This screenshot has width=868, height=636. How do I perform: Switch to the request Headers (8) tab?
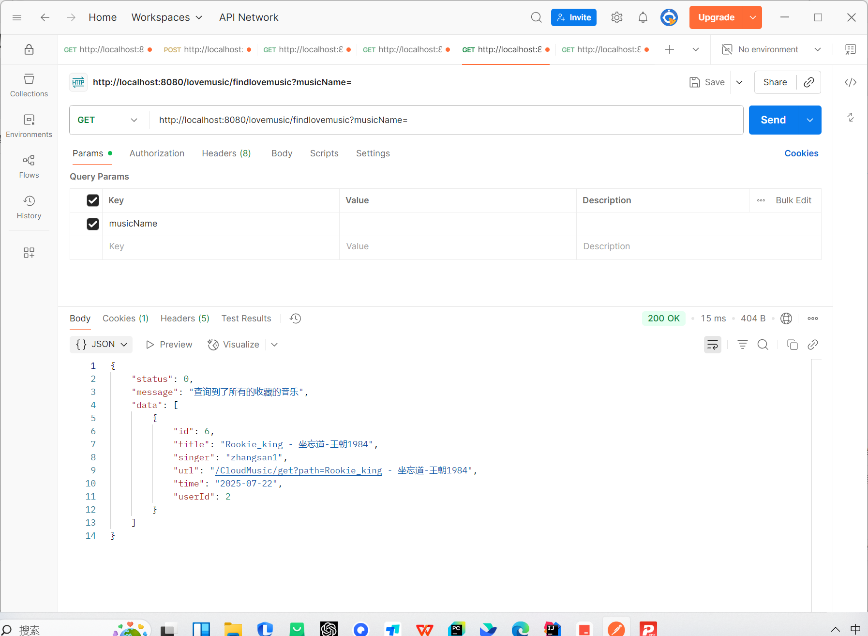(x=226, y=153)
